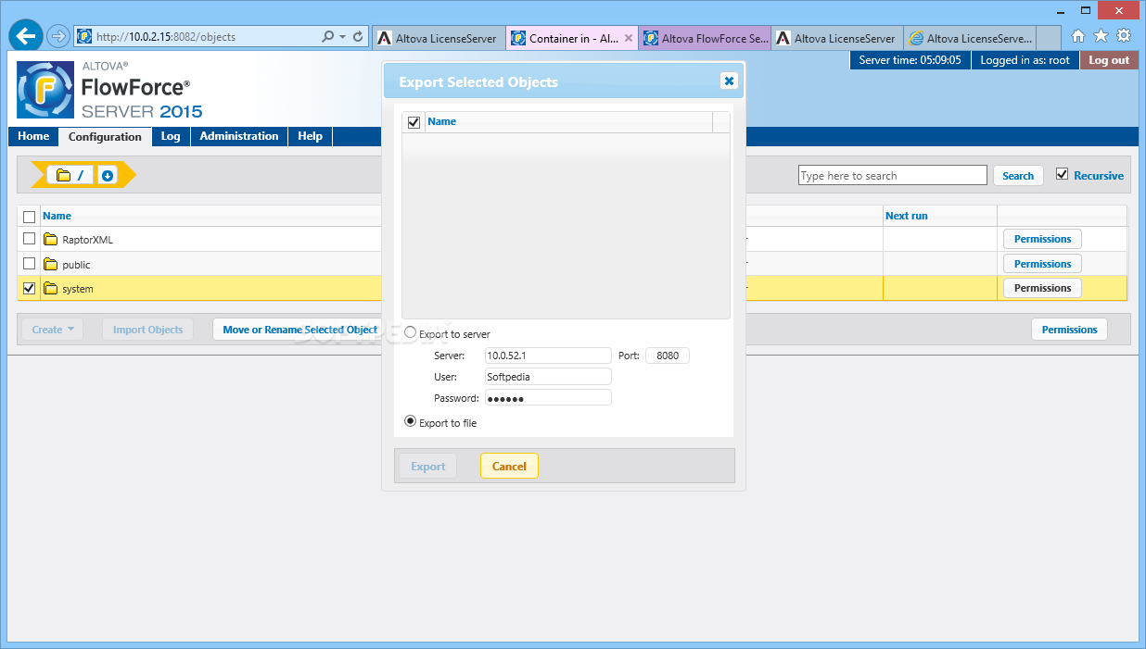Open browser Tools gear icon

pyautogui.click(x=1124, y=36)
